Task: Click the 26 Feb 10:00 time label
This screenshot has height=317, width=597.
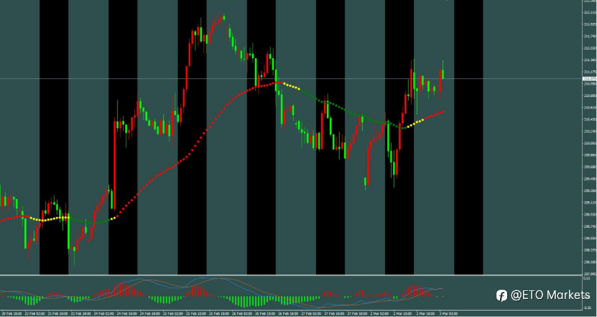Action: point(265,313)
